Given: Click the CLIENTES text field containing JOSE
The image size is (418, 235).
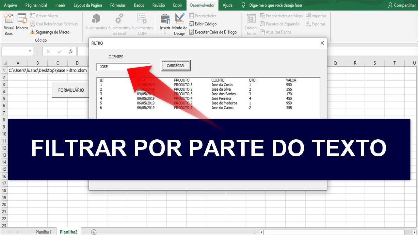Looking at the screenshot, I should [x=123, y=67].
